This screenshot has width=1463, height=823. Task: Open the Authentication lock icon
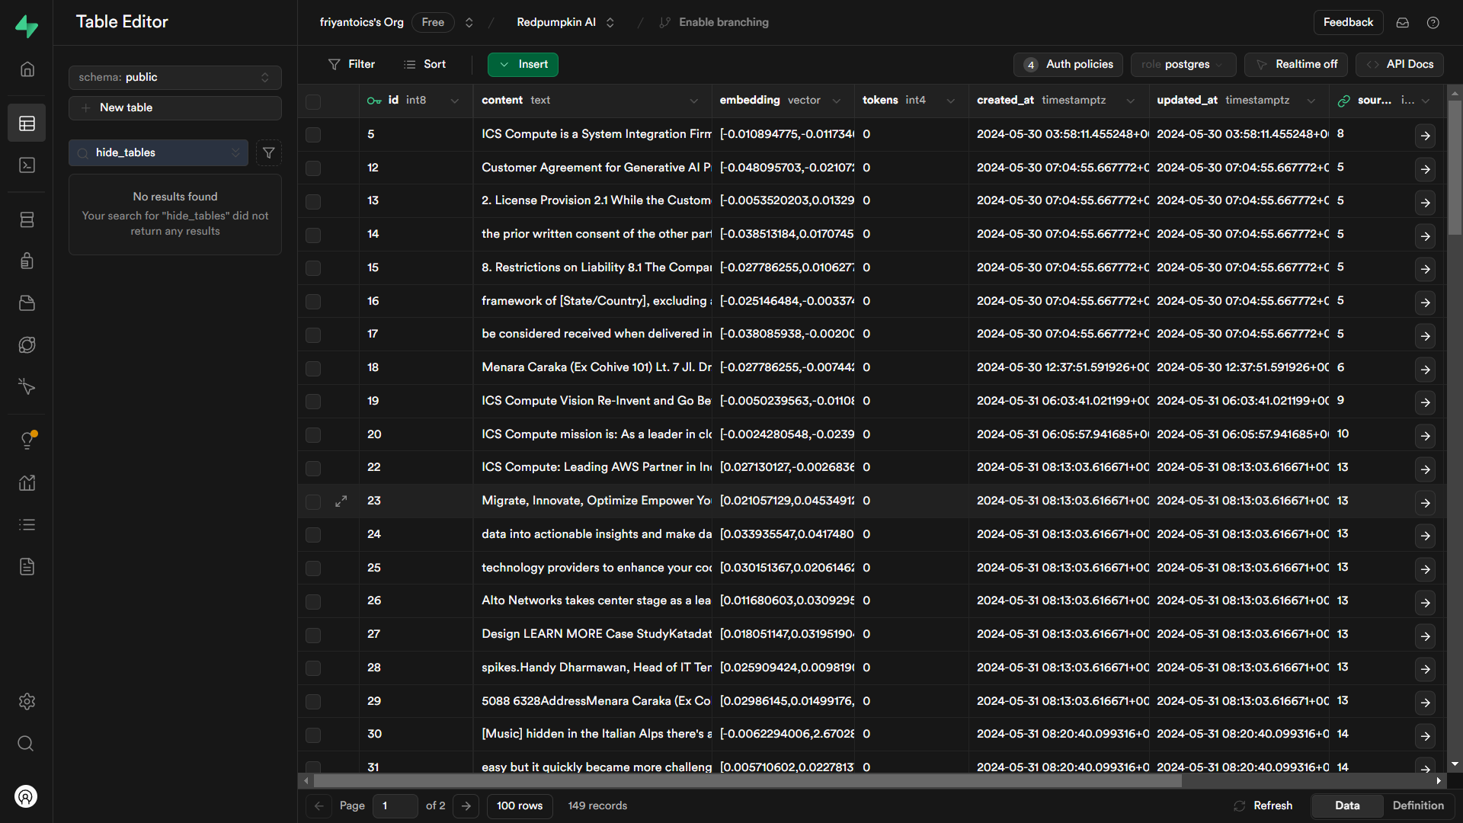click(x=27, y=261)
